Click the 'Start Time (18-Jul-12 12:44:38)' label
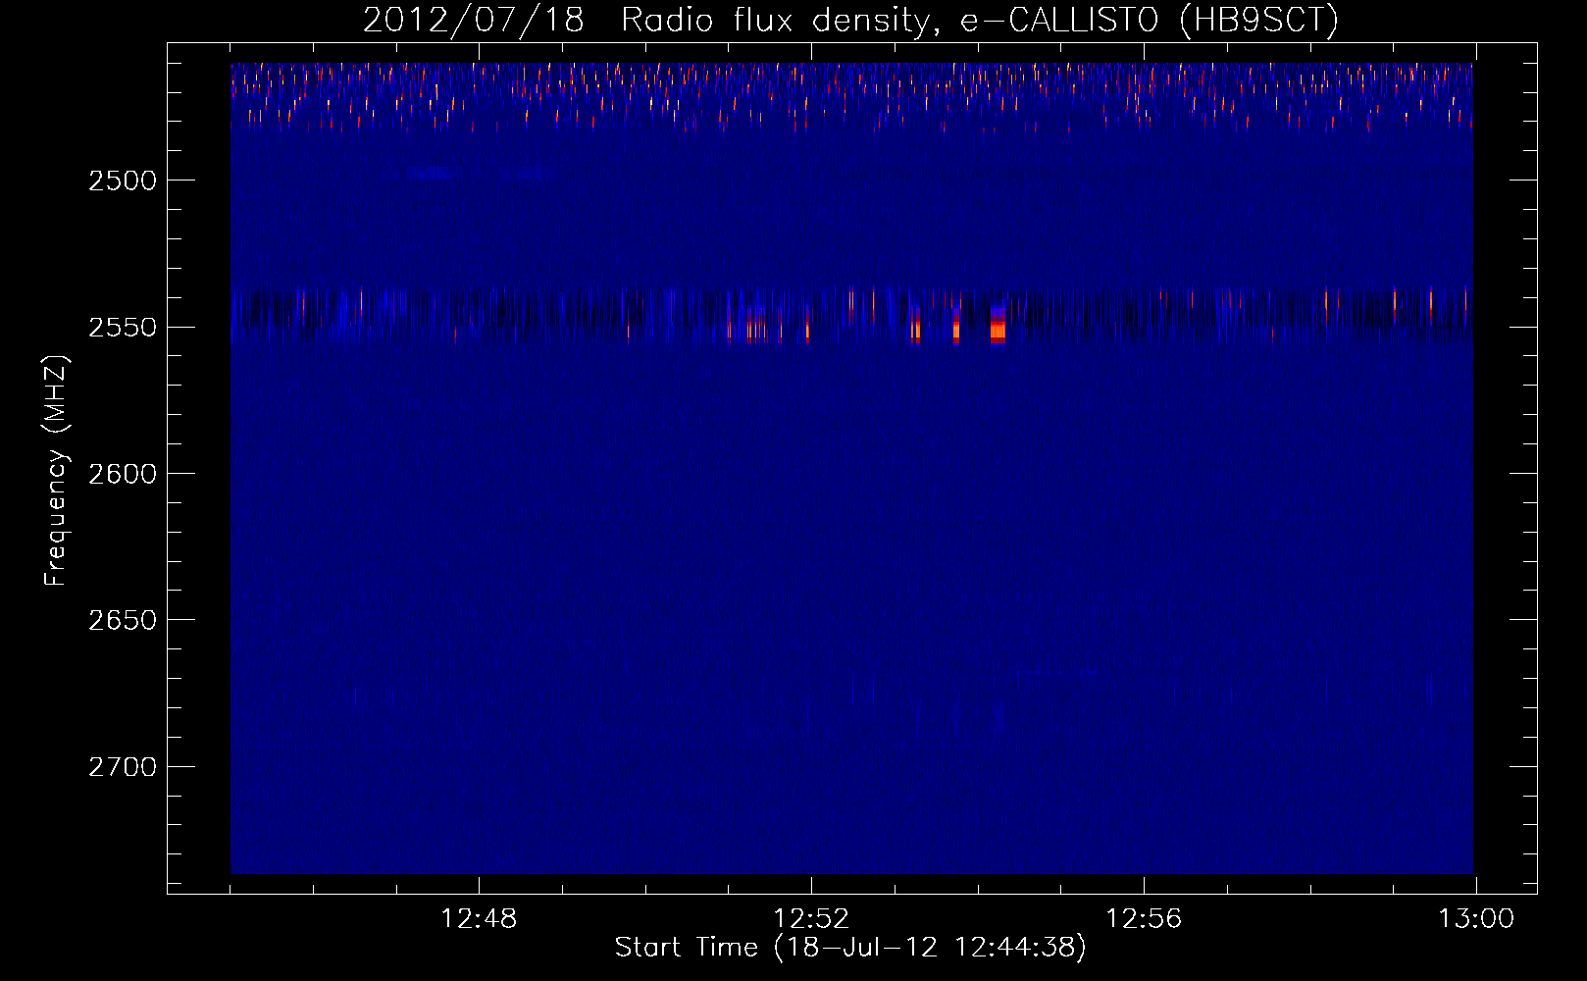 click(x=850, y=948)
